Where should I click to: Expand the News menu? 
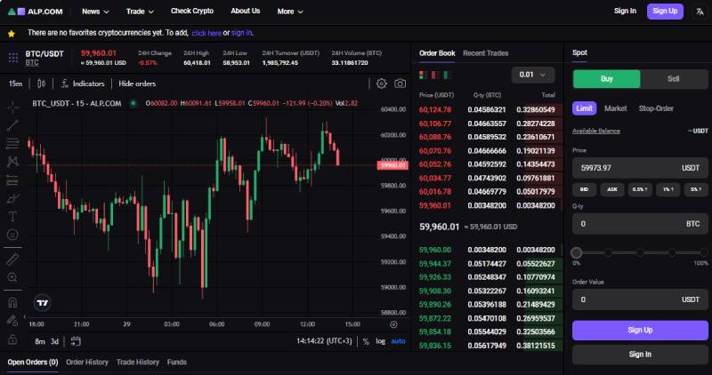[x=95, y=12]
